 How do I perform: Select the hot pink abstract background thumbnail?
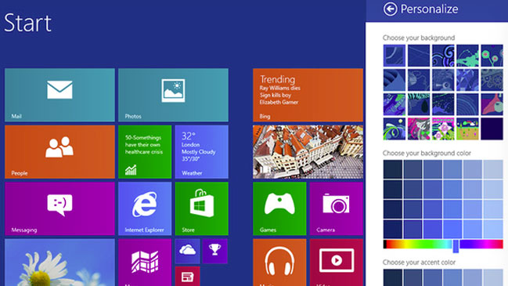(419, 129)
